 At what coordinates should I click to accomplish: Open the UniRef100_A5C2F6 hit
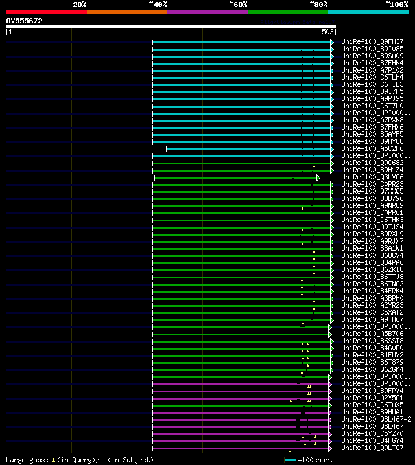[372, 148]
